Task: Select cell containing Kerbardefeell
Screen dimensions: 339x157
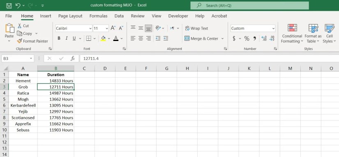Action: coord(23,105)
